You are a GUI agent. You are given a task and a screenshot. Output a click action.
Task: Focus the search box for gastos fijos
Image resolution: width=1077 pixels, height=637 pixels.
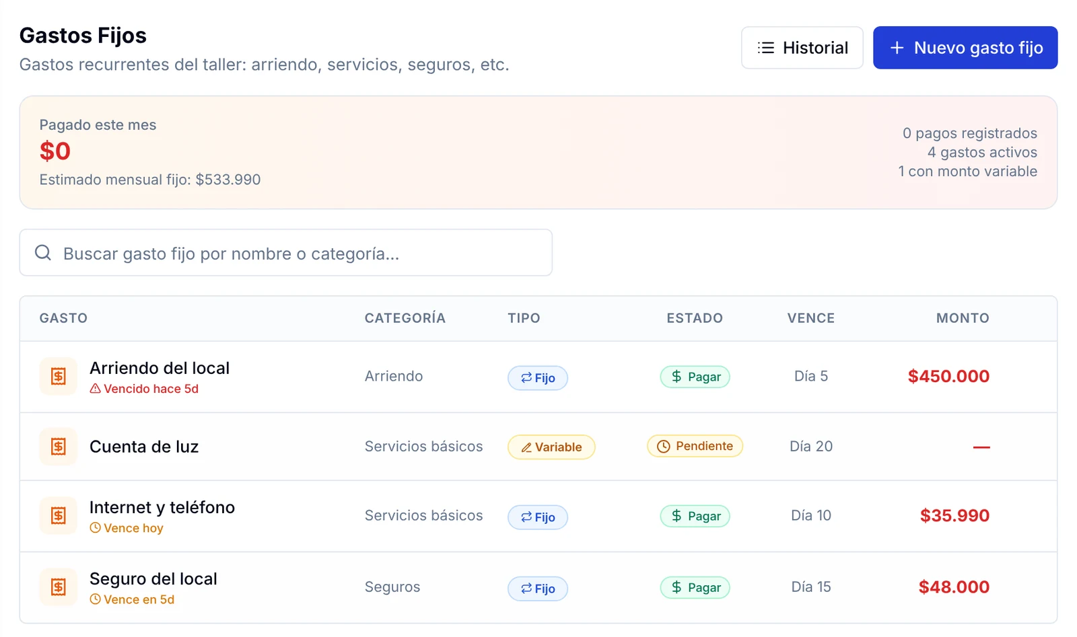point(286,253)
